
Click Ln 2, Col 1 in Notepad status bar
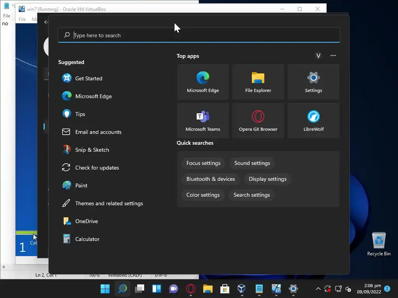[46, 275]
